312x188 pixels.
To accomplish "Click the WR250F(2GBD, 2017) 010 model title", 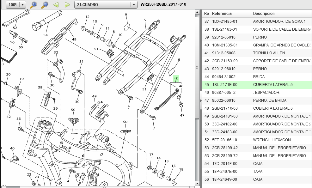I will pos(163,4).
